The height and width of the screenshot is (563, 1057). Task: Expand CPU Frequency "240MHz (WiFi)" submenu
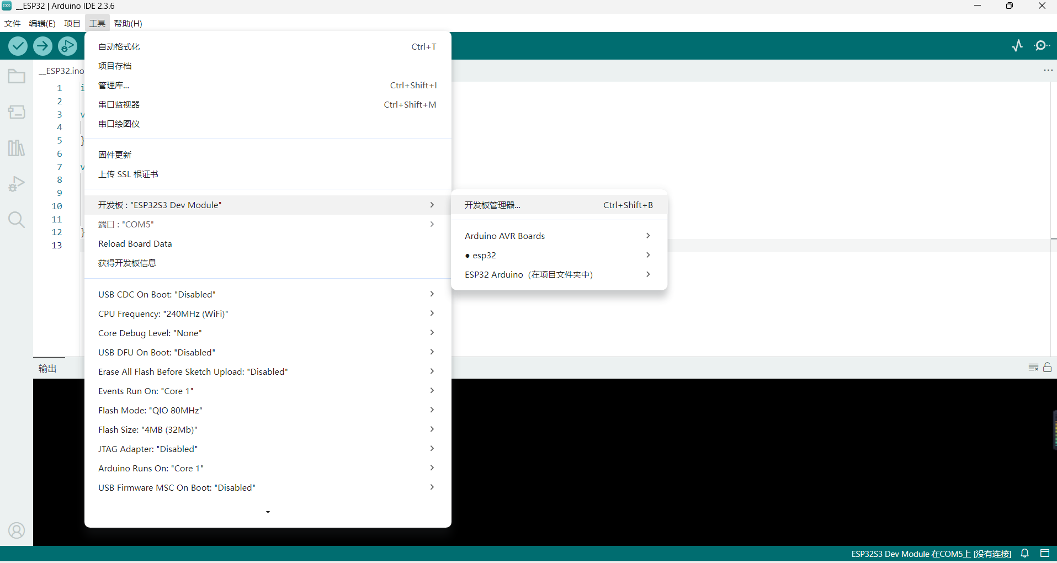pos(268,314)
